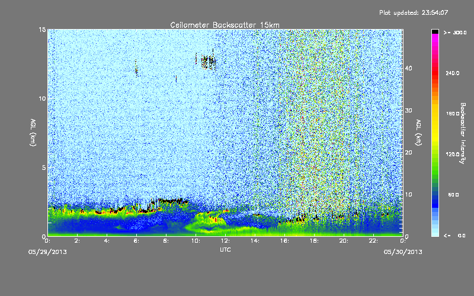The width and height of the screenshot is (474, 296).
Task: Click the '15' km y-axis tick label
Action: (42, 30)
